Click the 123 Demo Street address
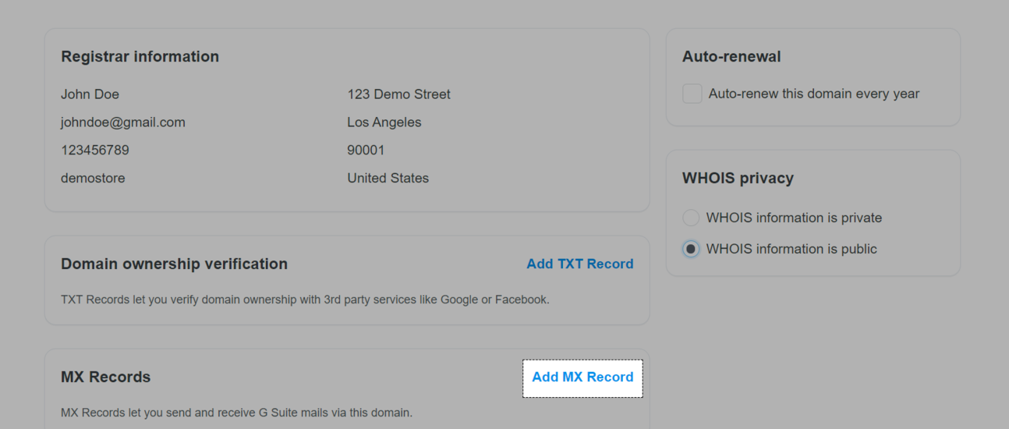This screenshot has width=1009, height=429. (x=399, y=94)
